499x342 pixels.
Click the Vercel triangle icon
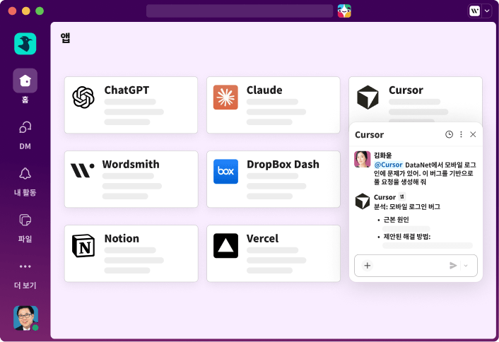225,246
